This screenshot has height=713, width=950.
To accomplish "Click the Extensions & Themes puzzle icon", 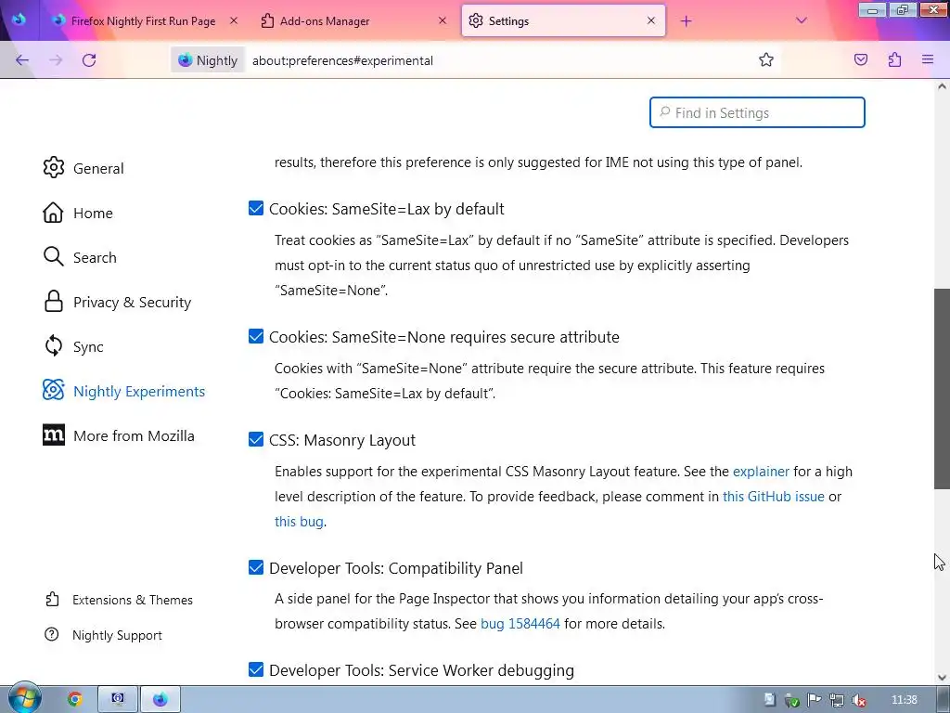I will pyautogui.click(x=52, y=600).
